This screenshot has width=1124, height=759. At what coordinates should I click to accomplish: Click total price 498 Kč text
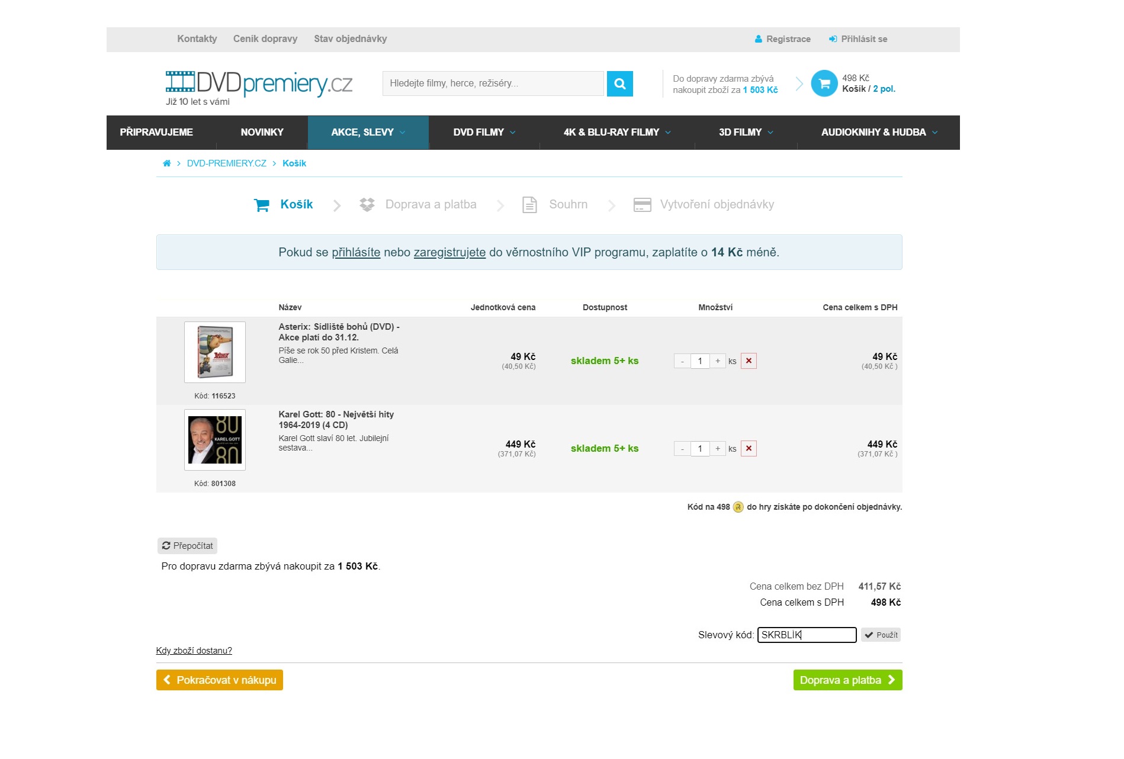point(885,603)
